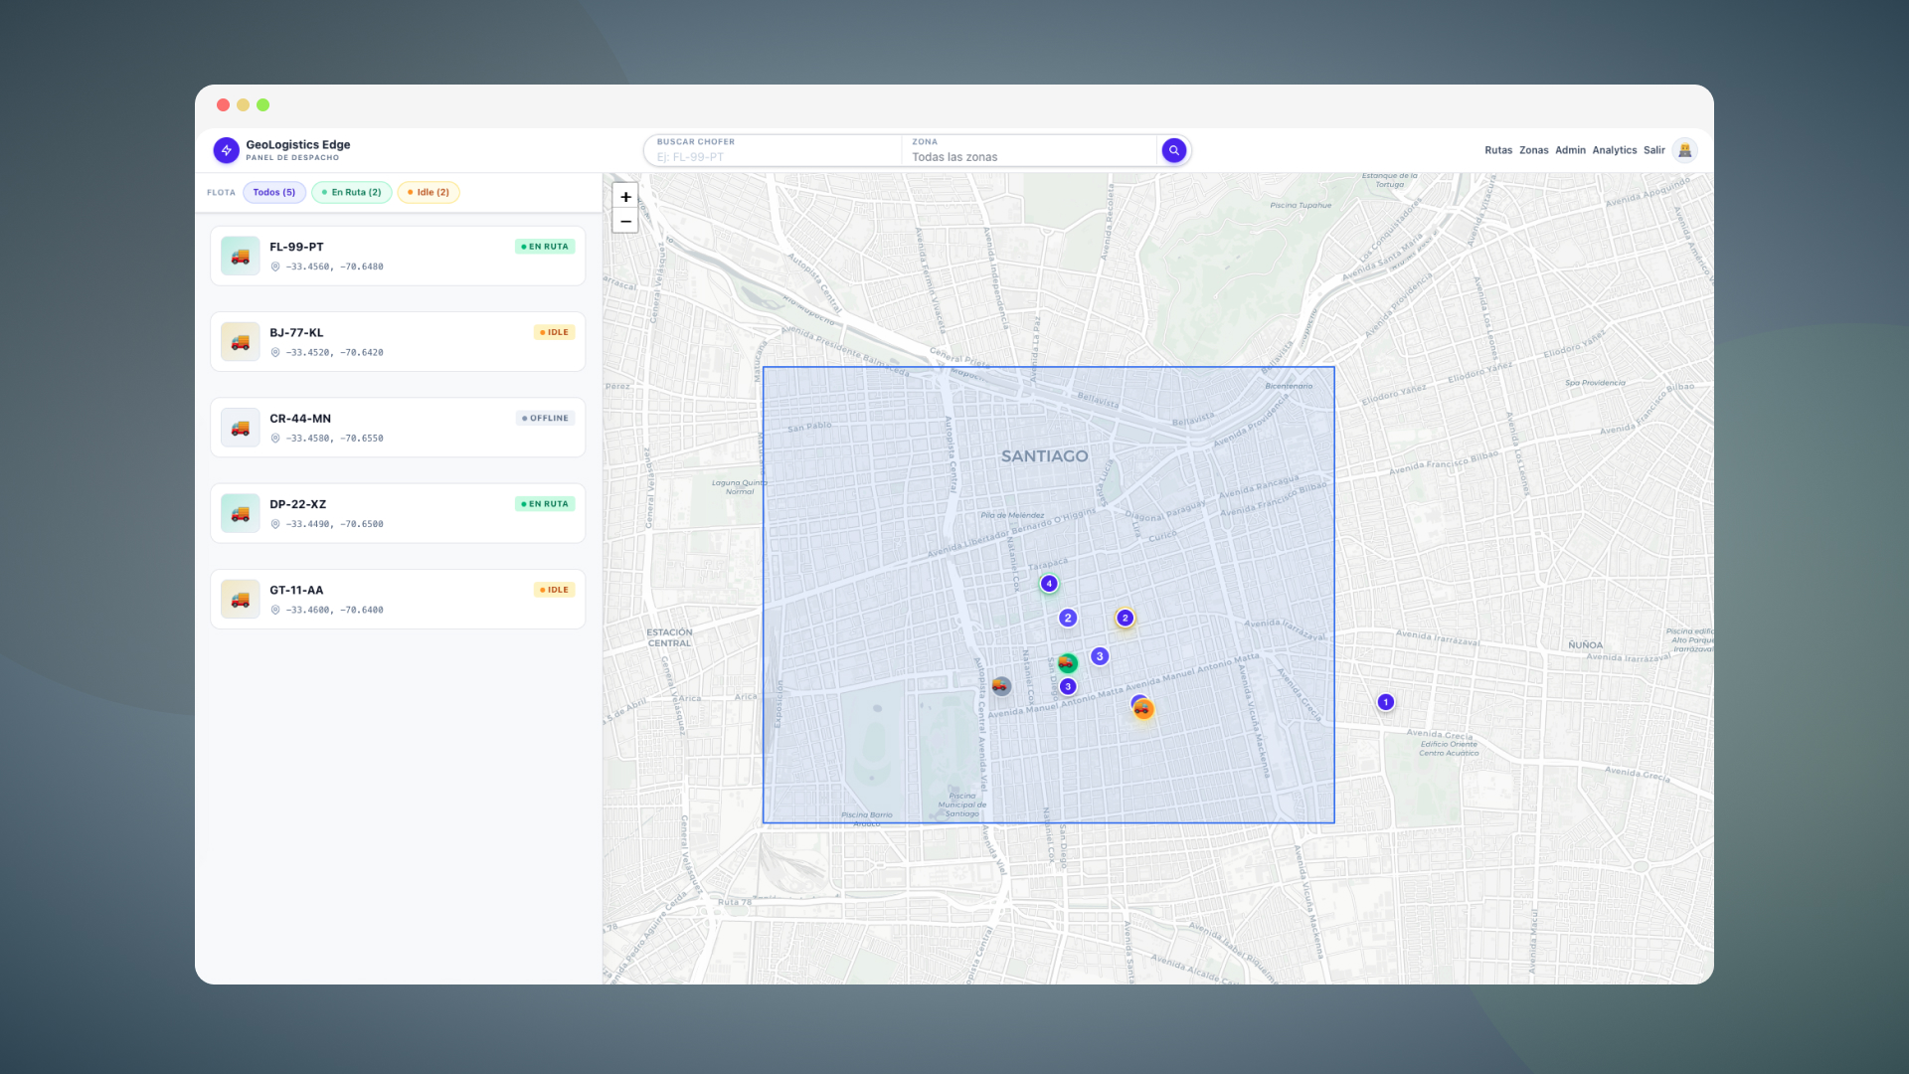Click the ÑUÑOA label on the map
Viewport: 1909px width, 1074px height.
(x=1585, y=644)
